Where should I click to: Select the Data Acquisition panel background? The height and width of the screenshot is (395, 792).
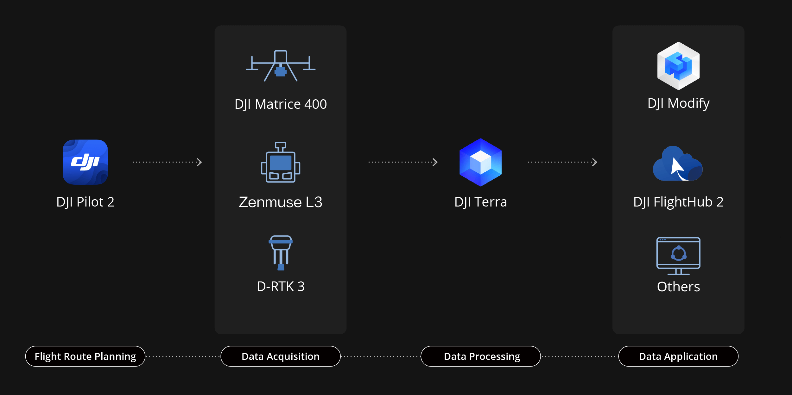[280, 313]
